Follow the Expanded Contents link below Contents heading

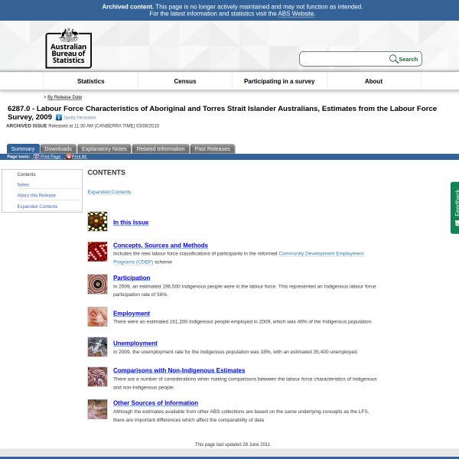point(109,192)
